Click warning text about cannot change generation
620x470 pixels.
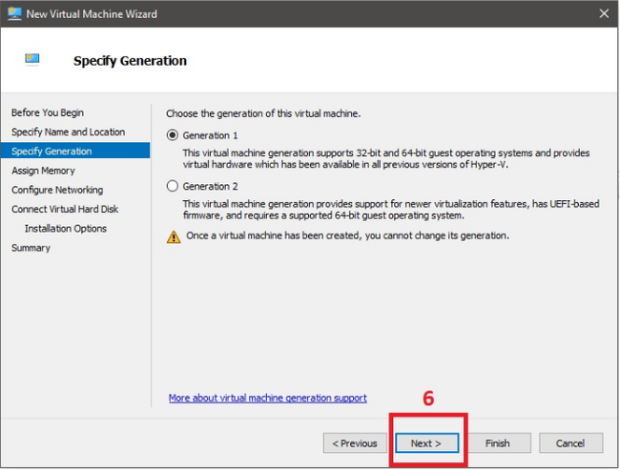(347, 236)
